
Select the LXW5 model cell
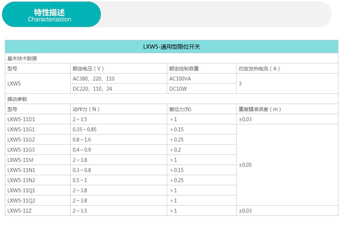click(38, 84)
